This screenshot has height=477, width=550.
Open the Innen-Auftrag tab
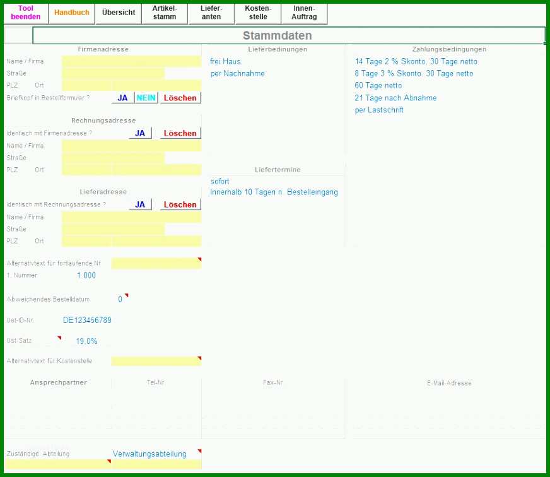(304, 13)
